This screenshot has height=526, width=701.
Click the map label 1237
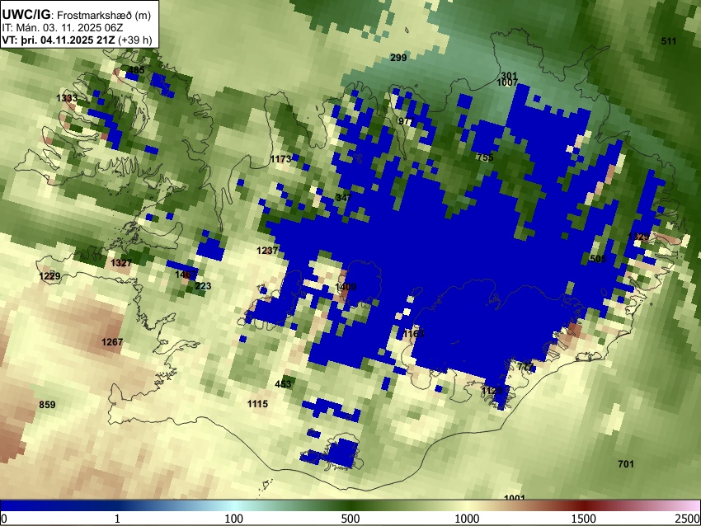click(x=267, y=251)
